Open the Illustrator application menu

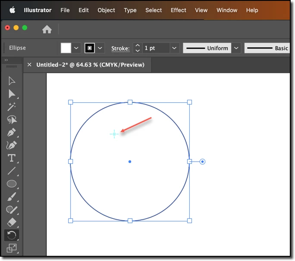[x=38, y=10]
